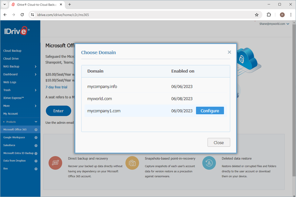Open Chrome profile avatar
Viewport: 296px width, 197px height.
pyautogui.click(x=282, y=15)
